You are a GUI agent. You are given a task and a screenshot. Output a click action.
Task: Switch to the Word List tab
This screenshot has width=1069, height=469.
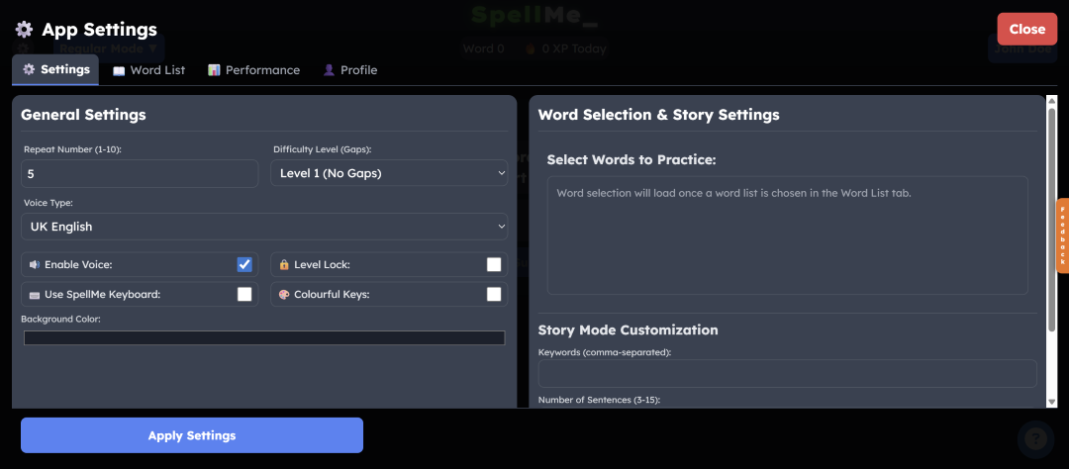(148, 70)
